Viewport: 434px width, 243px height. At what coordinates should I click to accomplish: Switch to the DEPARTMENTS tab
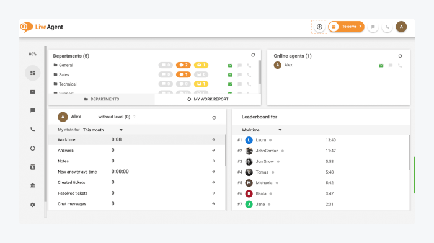point(102,99)
